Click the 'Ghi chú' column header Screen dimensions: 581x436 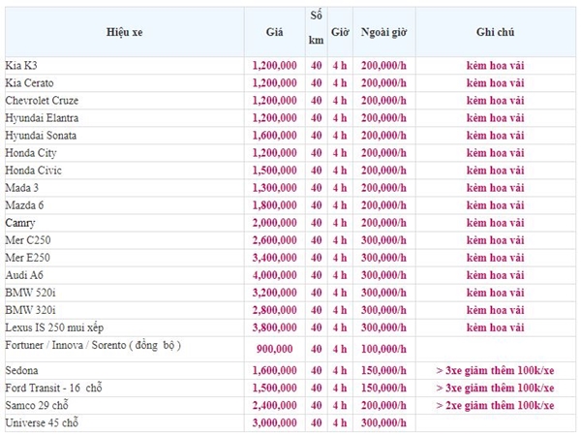tap(496, 32)
